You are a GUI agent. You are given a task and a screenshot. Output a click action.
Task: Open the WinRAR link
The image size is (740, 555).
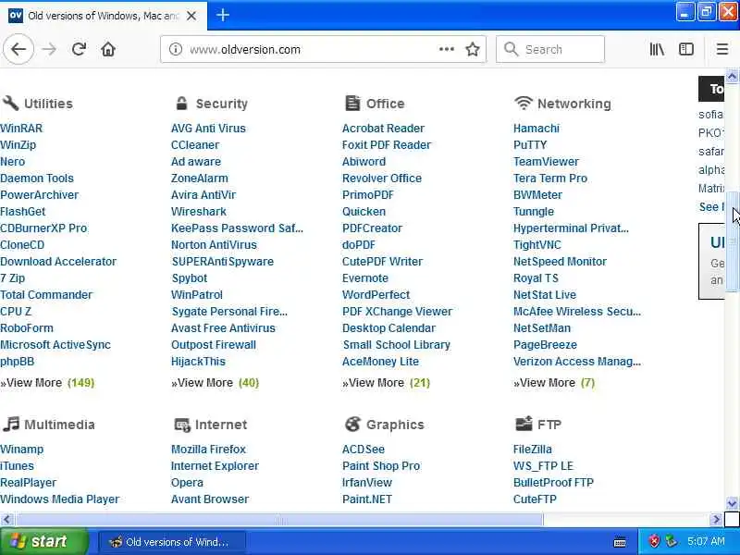[x=21, y=128]
